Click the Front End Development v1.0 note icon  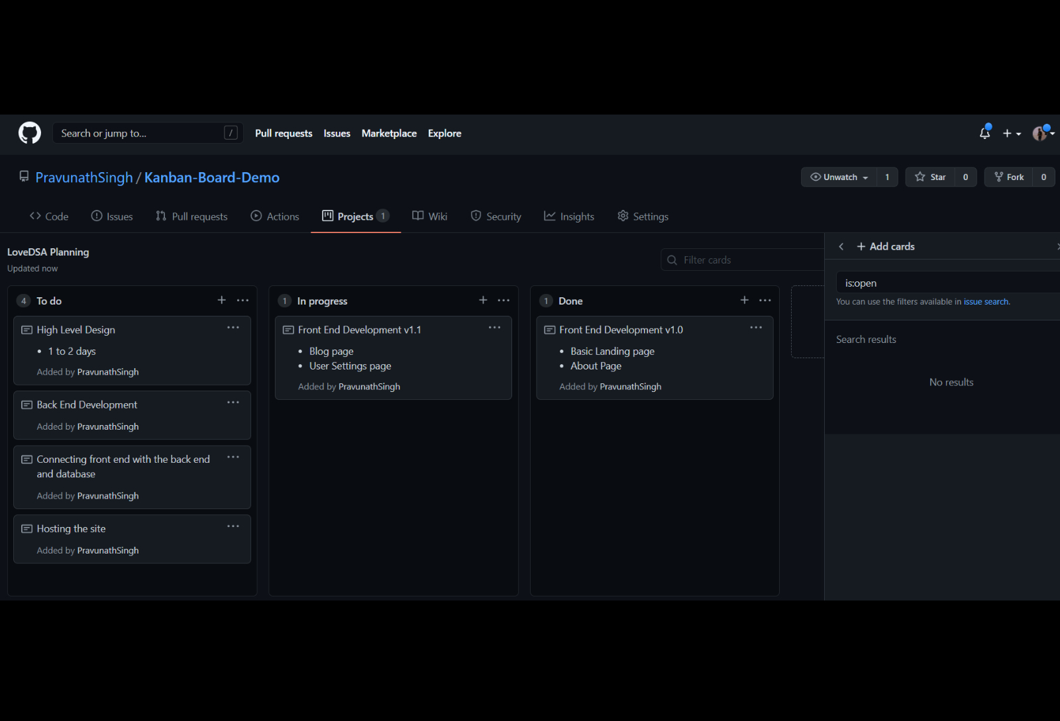click(x=549, y=330)
